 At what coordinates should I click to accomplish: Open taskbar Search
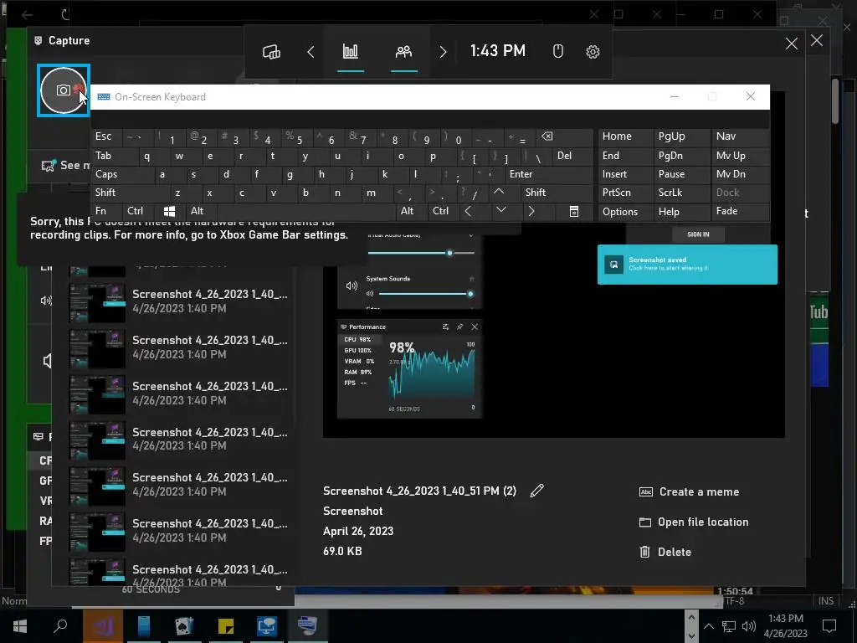60,625
